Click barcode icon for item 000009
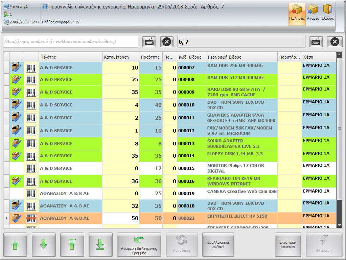The height and width of the screenshot is (260, 346). (x=31, y=92)
